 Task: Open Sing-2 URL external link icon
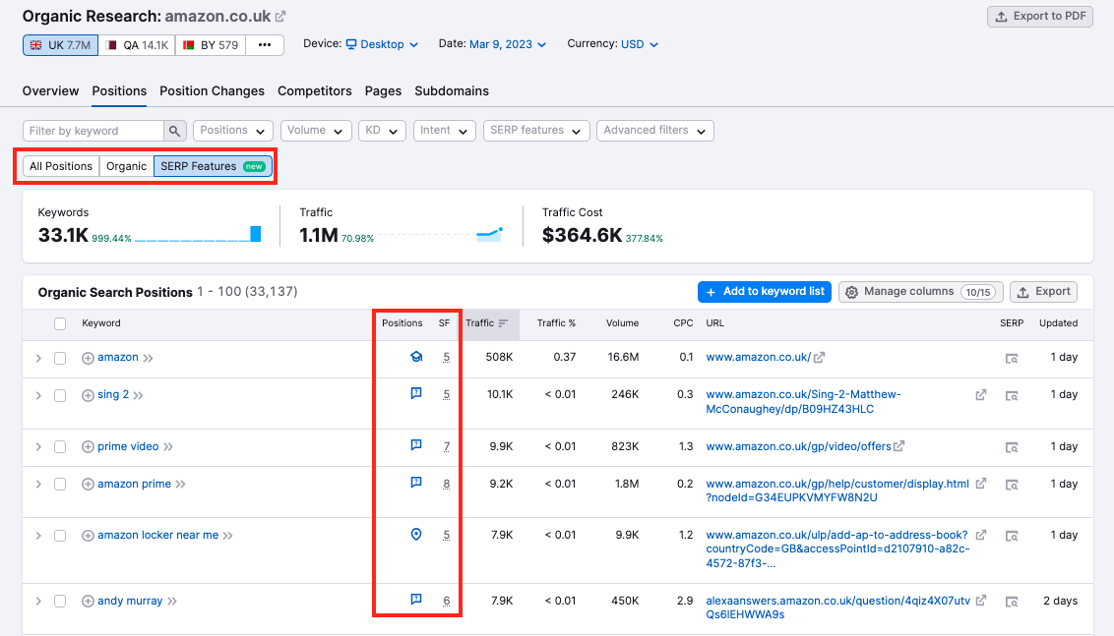981,394
